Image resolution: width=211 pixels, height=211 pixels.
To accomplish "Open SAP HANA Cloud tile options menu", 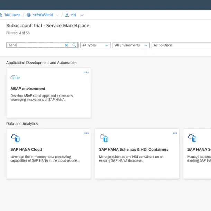I will [x=86, y=133].
